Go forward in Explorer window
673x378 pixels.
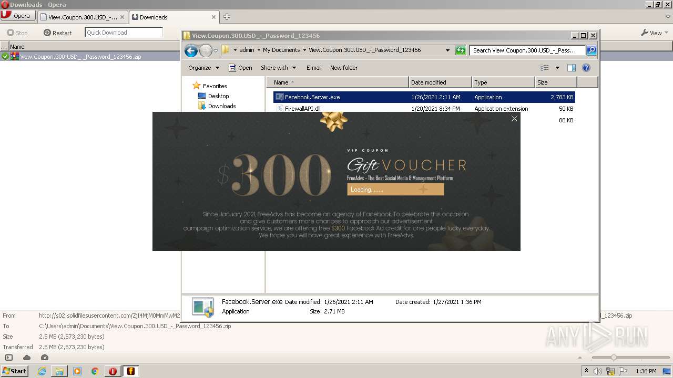coord(206,50)
